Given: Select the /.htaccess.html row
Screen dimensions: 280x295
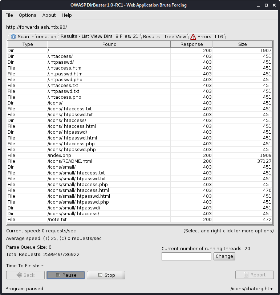Looking at the screenshot, I should (139, 68).
